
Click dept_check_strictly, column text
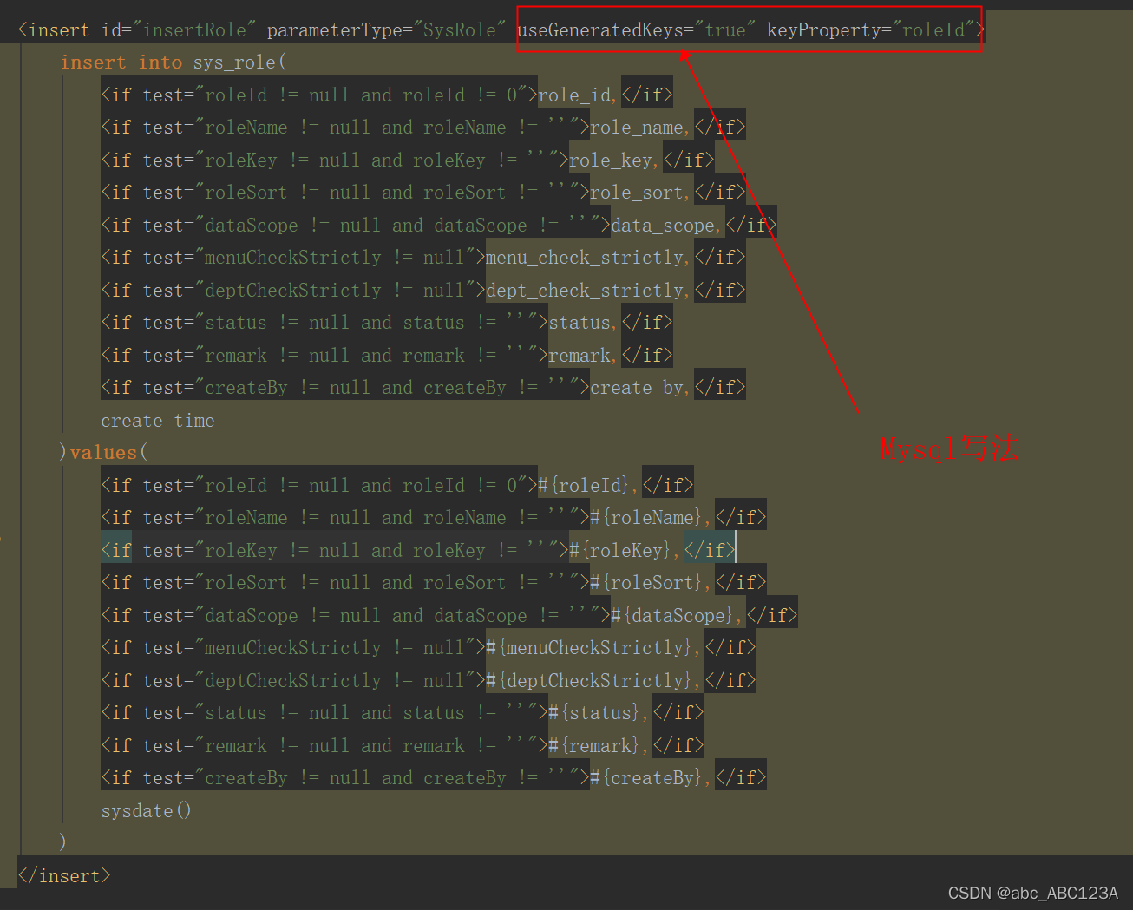[588, 291]
